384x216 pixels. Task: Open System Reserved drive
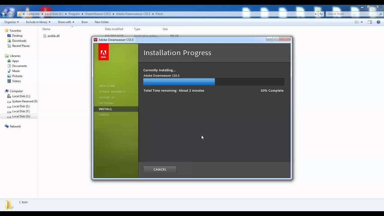25,101
